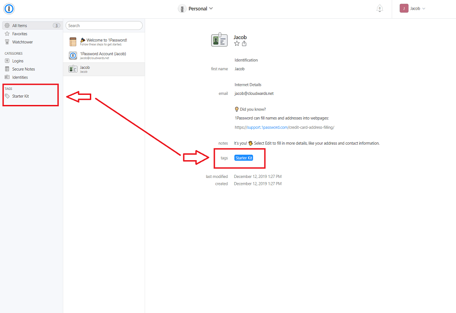Screen dimensions: 456x313
Task: Click the 1Password logo in the top left
Action: (x=9, y=8)
